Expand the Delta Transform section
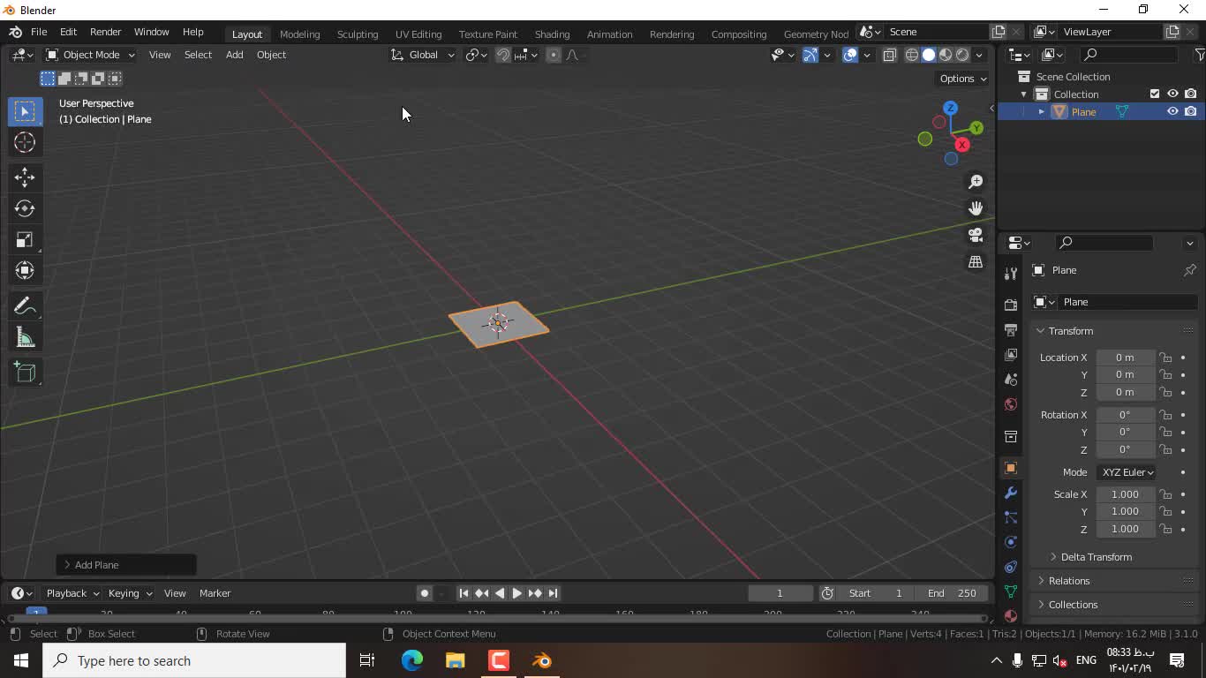This screenshot has width=1206, height=678. (1096, 557)
